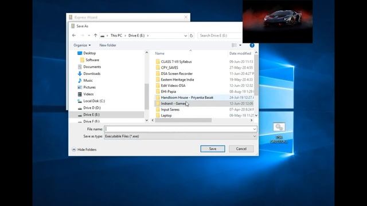Click the Cancel button

[241, 149]
